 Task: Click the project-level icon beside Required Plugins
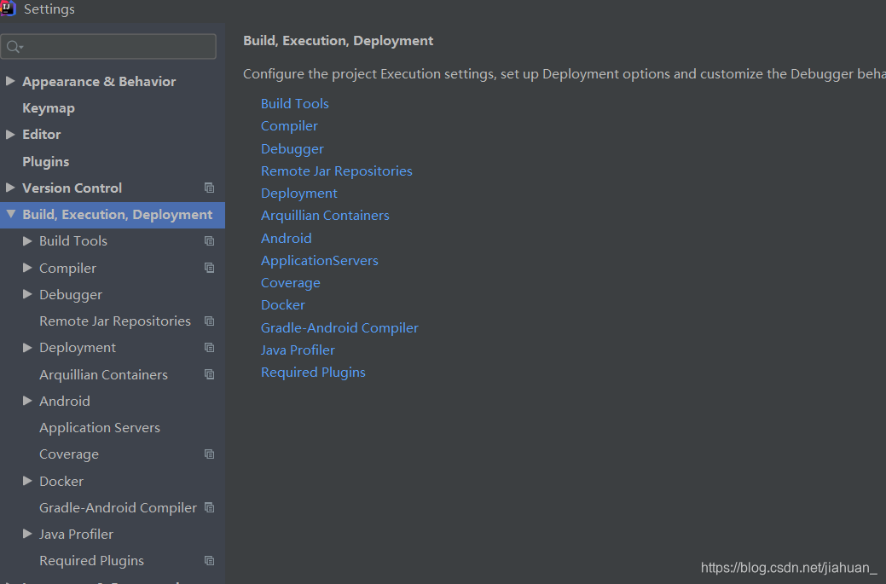[210, 561]
